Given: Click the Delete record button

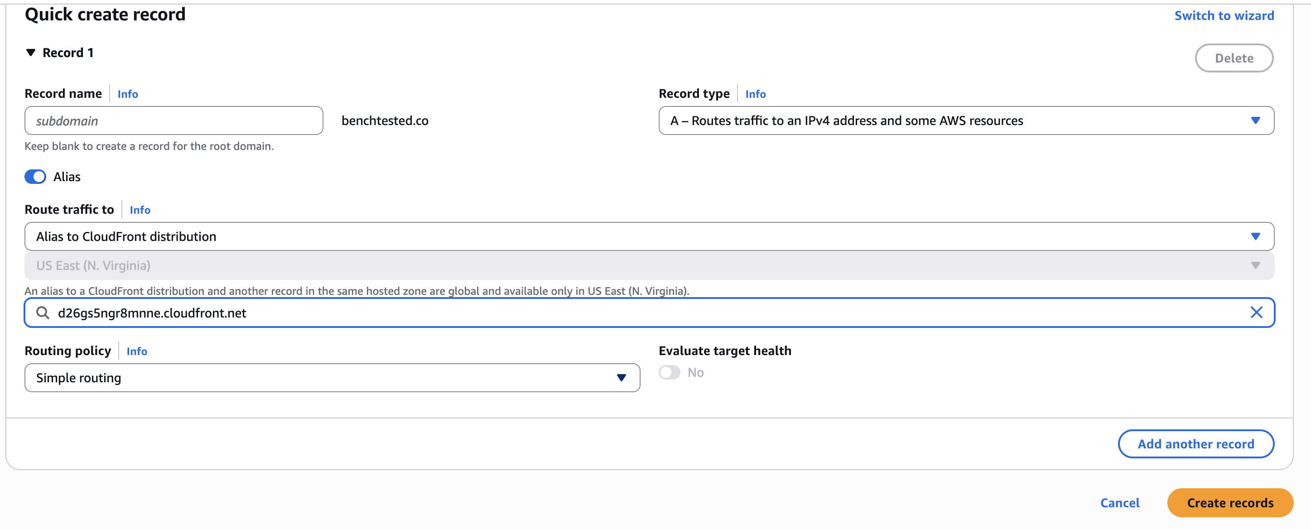Looking at the screenshot, I should [x=1234, y=58].
